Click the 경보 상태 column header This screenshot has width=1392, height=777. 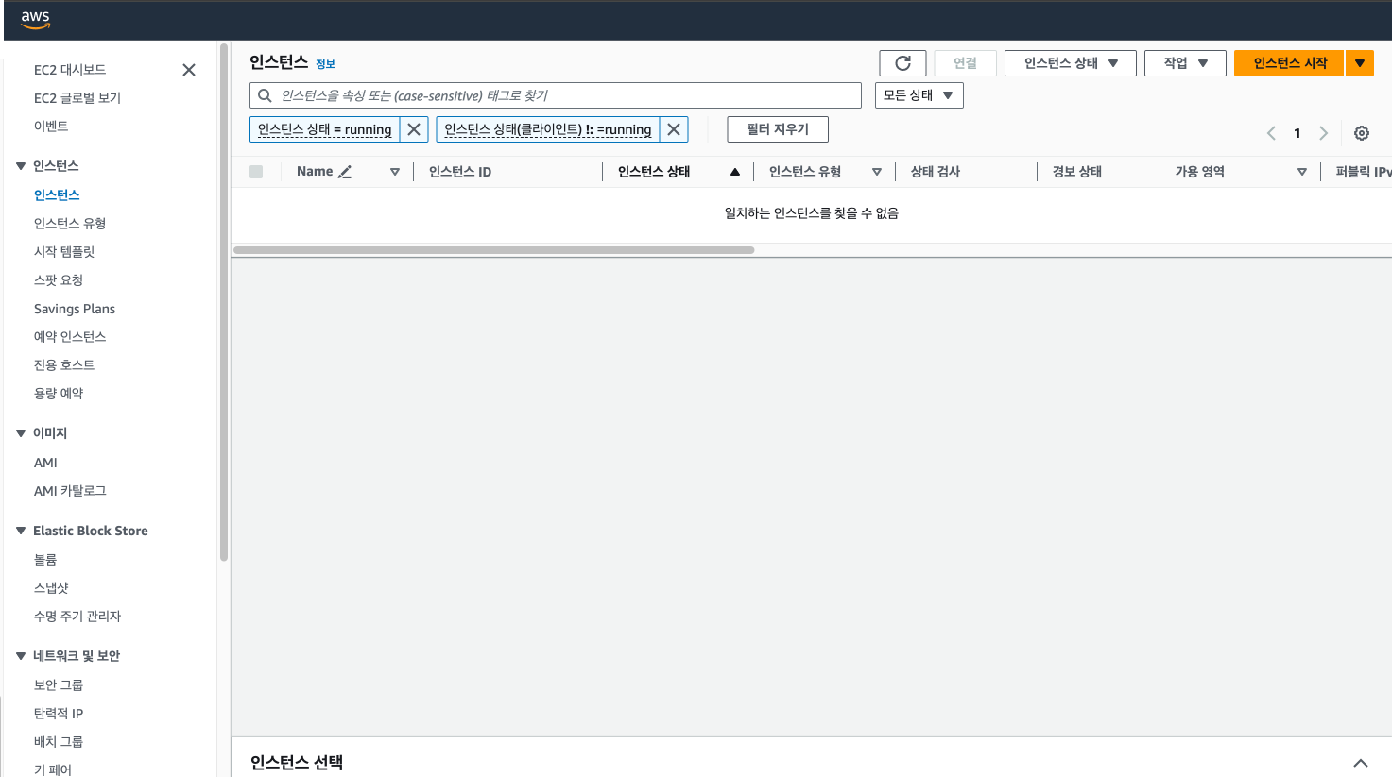[x=1077, y=172]
